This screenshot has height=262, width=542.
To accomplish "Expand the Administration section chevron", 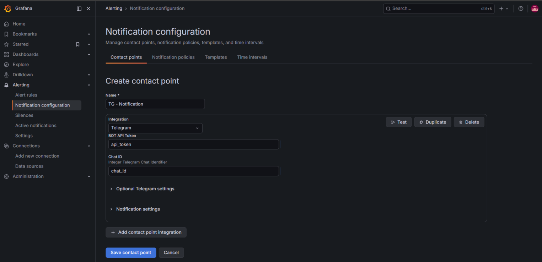I will point(89,176).
